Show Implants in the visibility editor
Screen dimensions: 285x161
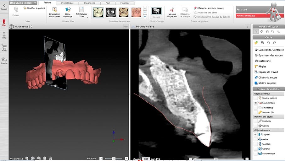click(256, 121)
